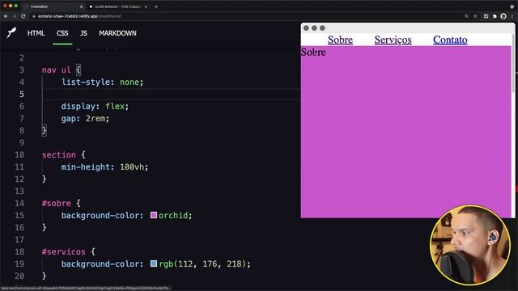Viewport: 518px width, 291px height.
Task: Switch to the MARKDOWN tab
Action: 117,33
